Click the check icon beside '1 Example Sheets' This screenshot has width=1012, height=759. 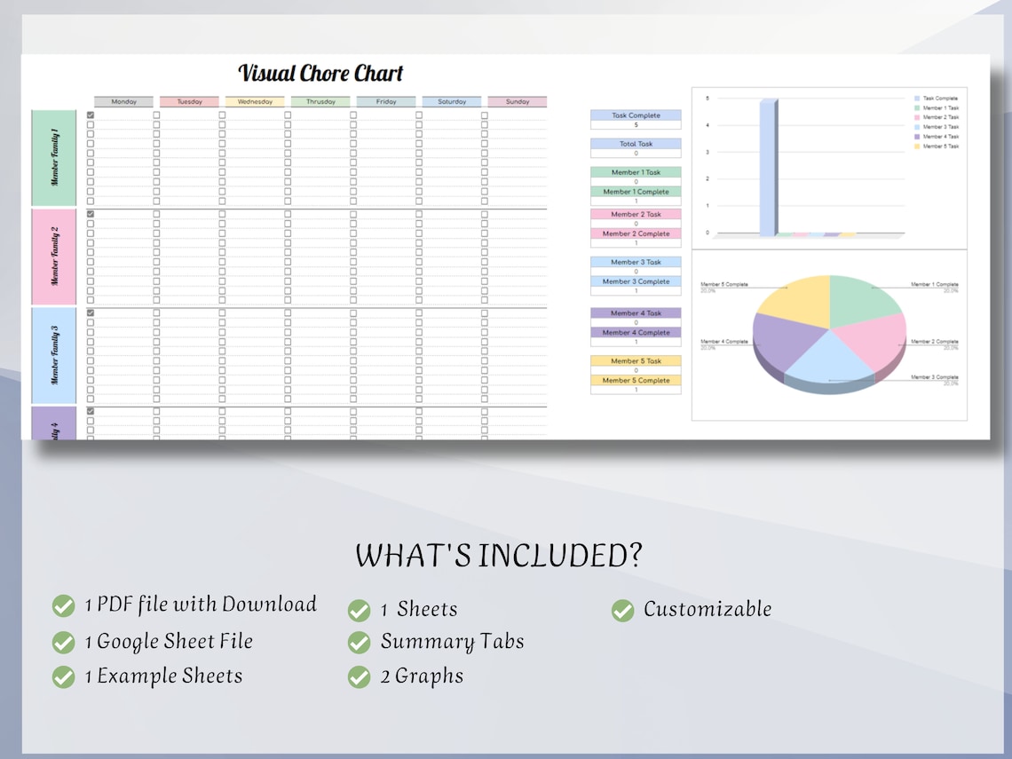pos(64,676)
